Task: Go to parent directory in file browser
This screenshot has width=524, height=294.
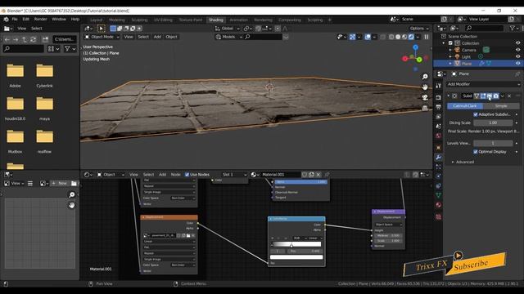Action: (25, 39)
